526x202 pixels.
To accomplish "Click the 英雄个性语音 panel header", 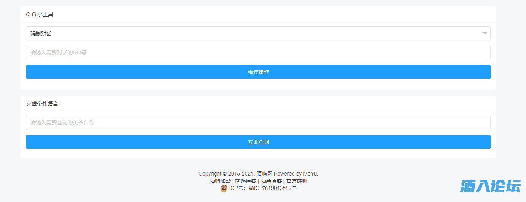I will 42,104.
